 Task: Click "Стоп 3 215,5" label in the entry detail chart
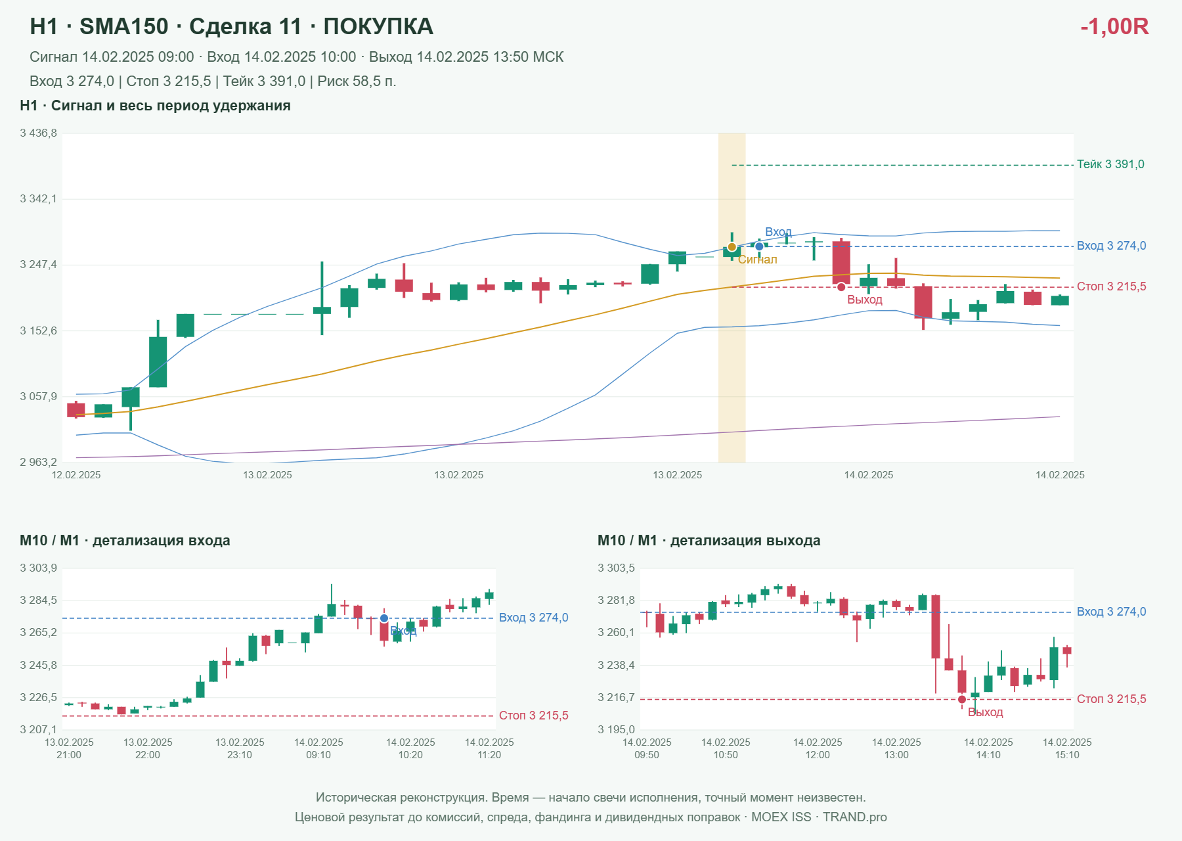pyautogui.click(x=534, y=716)
